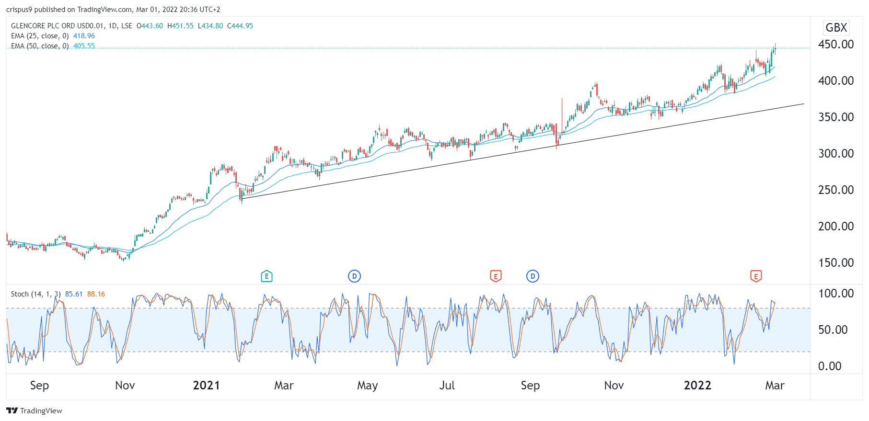The height and width of the screenshot is (421, 869).
Task: Click the 100.00 stochastic axis label
Action: [836, 293]
